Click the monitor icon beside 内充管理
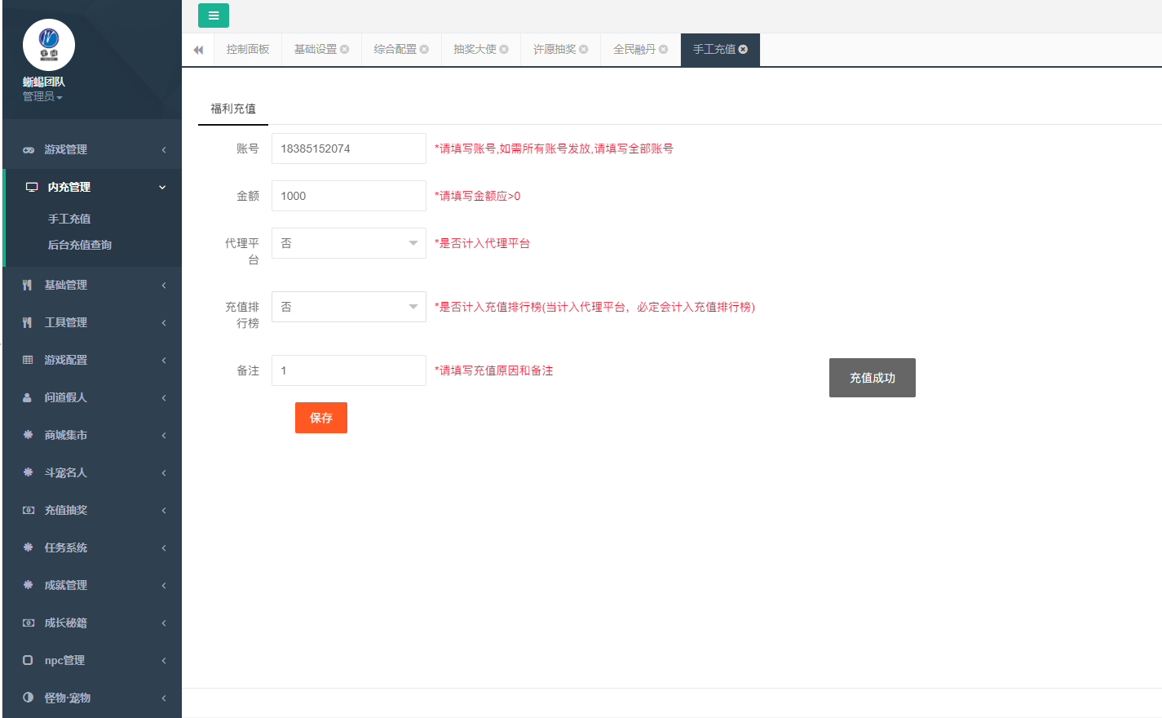Viewport: 1162px width, 718px height. [x=32, y=188]
